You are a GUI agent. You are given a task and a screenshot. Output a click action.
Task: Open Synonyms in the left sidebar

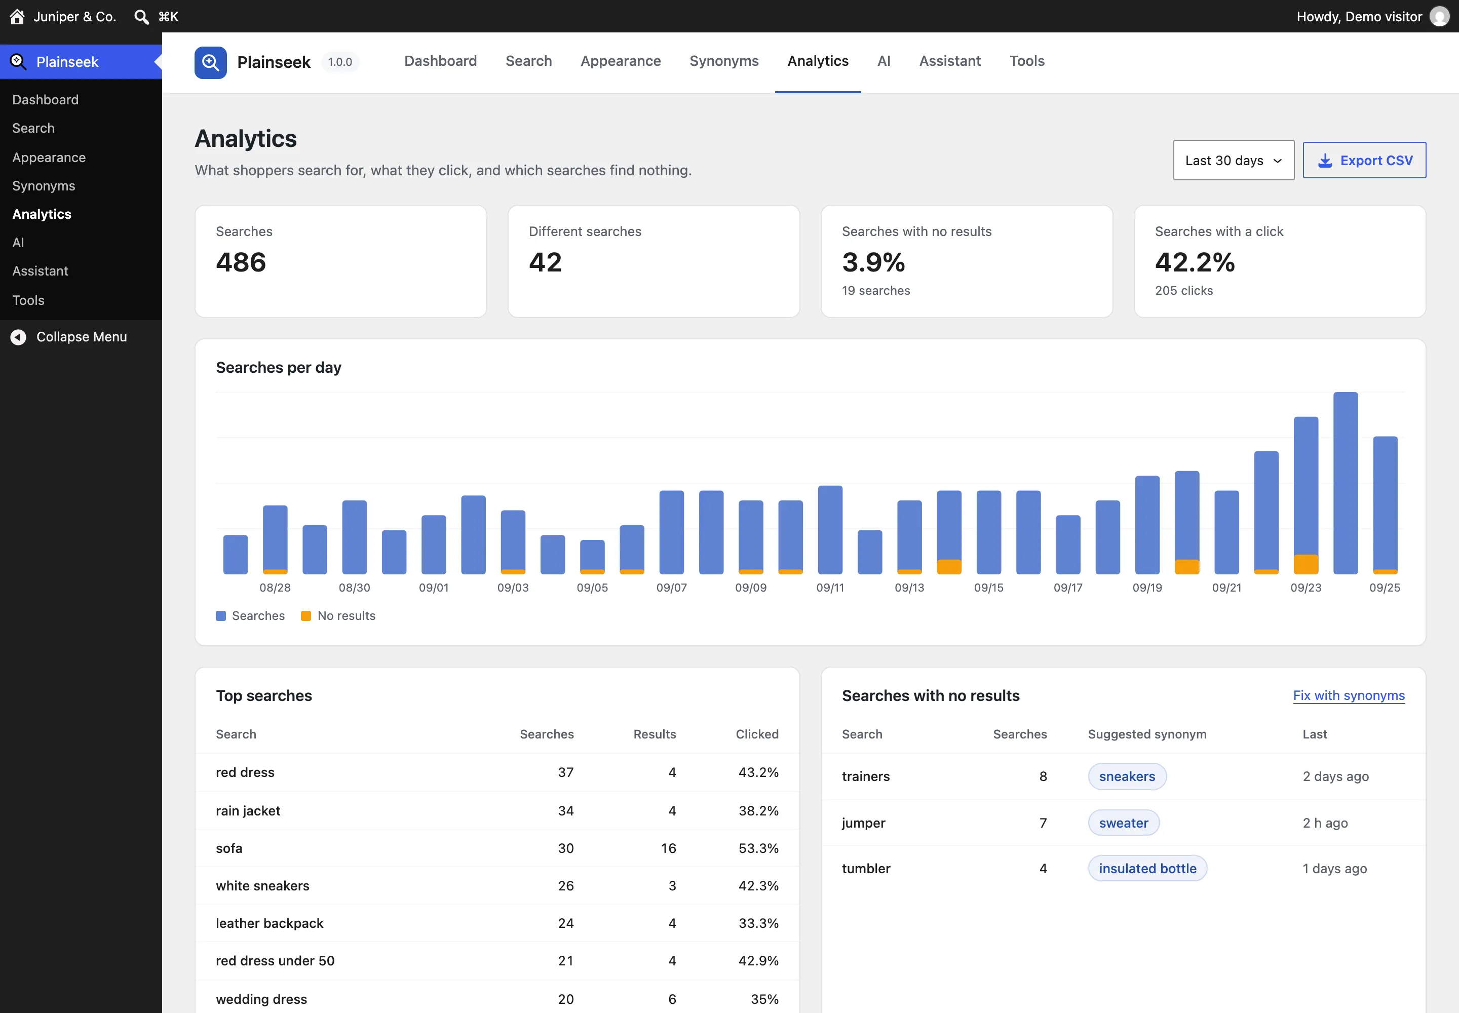click(44, 186)
